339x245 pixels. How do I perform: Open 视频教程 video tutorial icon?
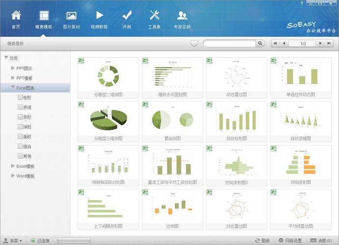click(x=99, y=15)
